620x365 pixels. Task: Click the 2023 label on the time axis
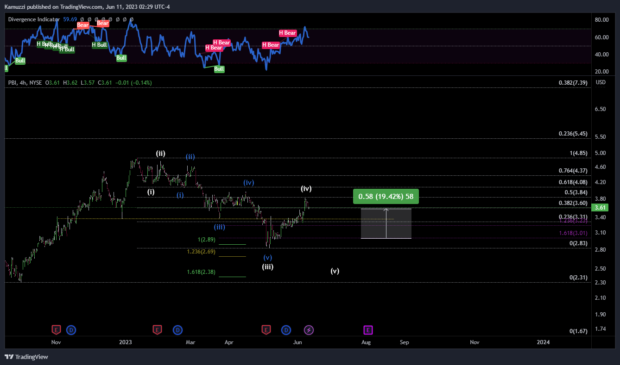[126, 342]
